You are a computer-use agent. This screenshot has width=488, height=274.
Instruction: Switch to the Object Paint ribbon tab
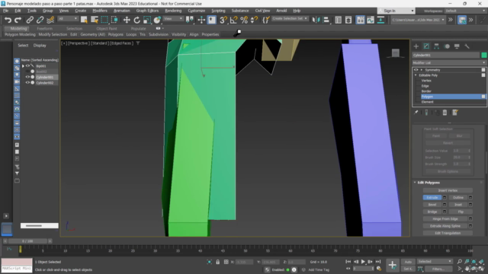107,28
